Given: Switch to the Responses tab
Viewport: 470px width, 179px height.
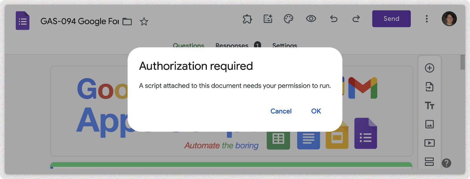Looking at the screenshot, I should pyautogui.click(x=232, y=46).
